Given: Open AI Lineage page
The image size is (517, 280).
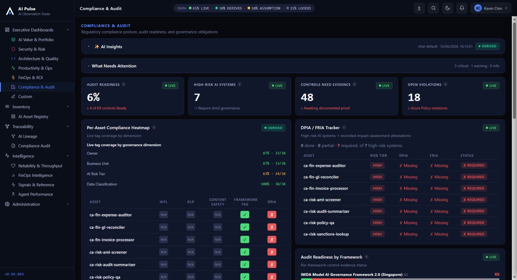Looking at the screenshot, I should 28,136.
